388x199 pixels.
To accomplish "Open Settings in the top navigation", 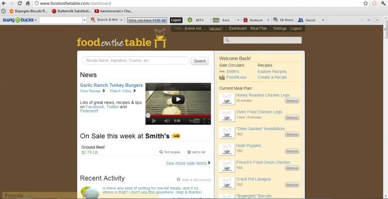I will [x=280, y=29].
